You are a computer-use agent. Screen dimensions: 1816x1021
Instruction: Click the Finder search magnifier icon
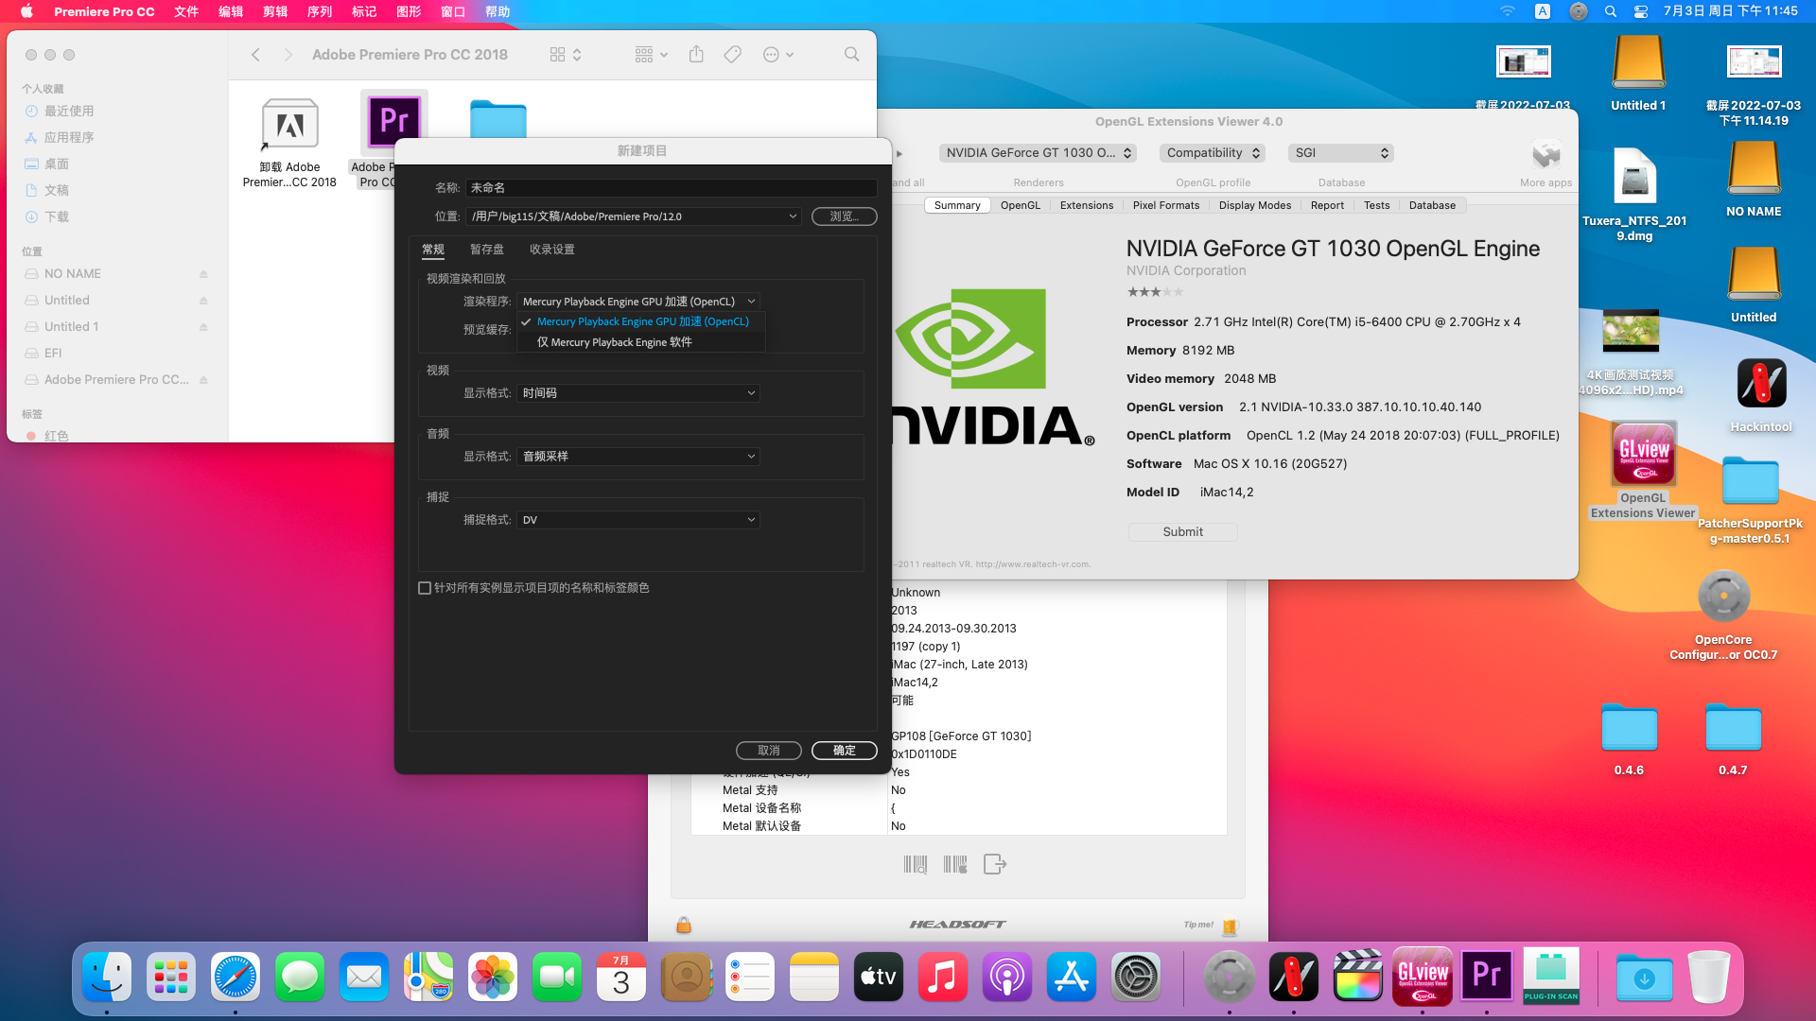(x=851, y=55)
